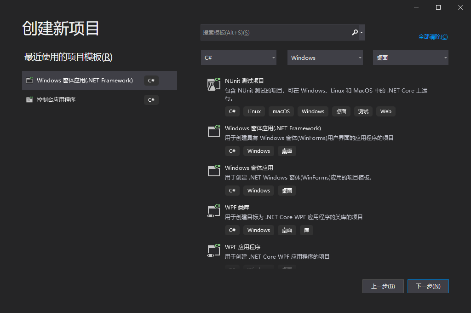
Task: Focus the template search input field
Action: [x=276, y=33]
